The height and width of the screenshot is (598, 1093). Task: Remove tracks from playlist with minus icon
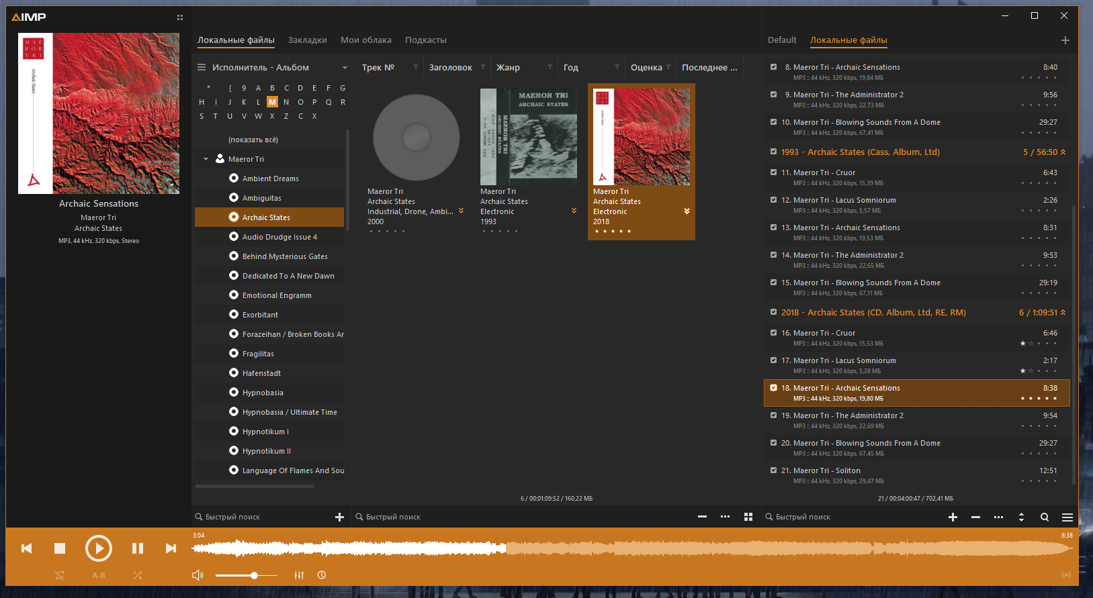[975, 517]
